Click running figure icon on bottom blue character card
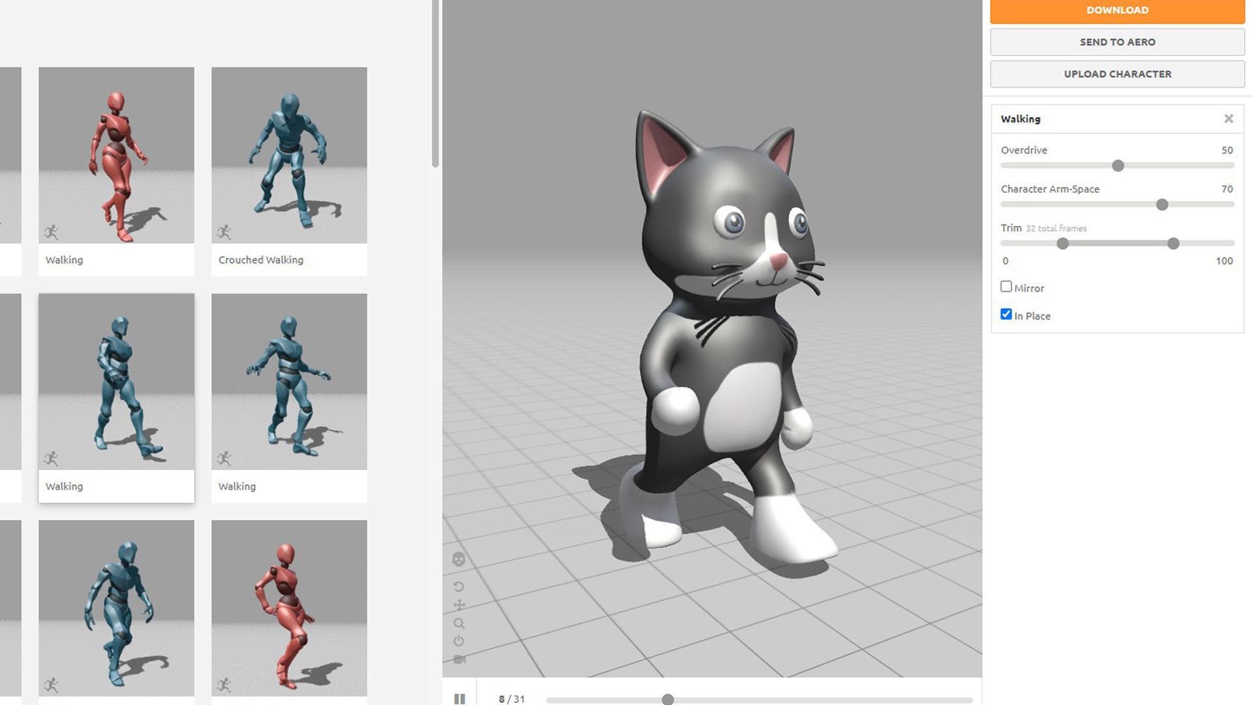 coord(51,685)
